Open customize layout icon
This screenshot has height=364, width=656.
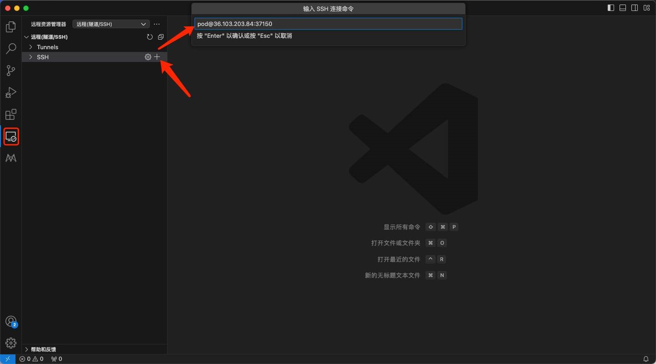point(646,8)
